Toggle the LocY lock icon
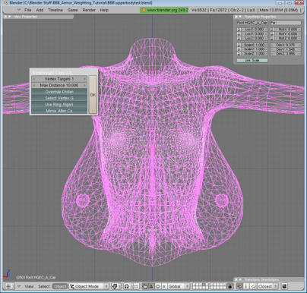The image size is (307, 293). pyautogui.click(x=239, y=34)
